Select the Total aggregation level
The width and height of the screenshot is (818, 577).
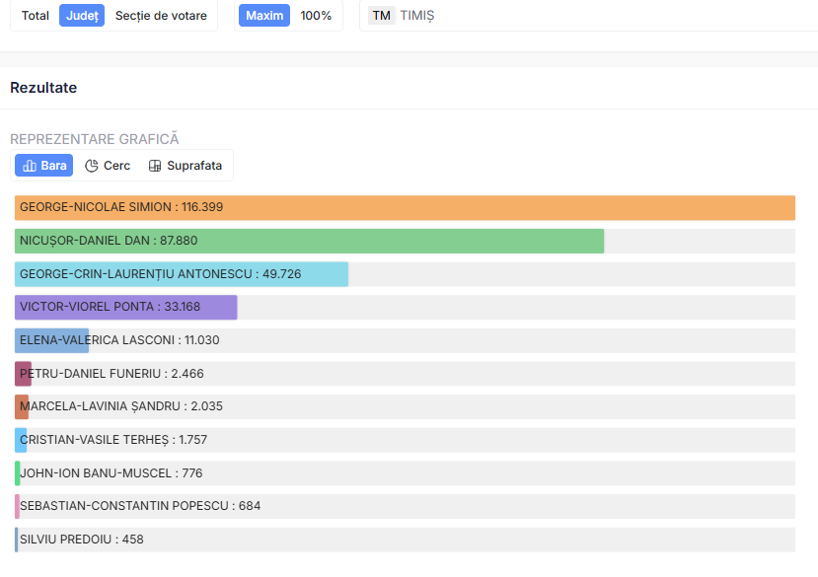coord(36,16)
